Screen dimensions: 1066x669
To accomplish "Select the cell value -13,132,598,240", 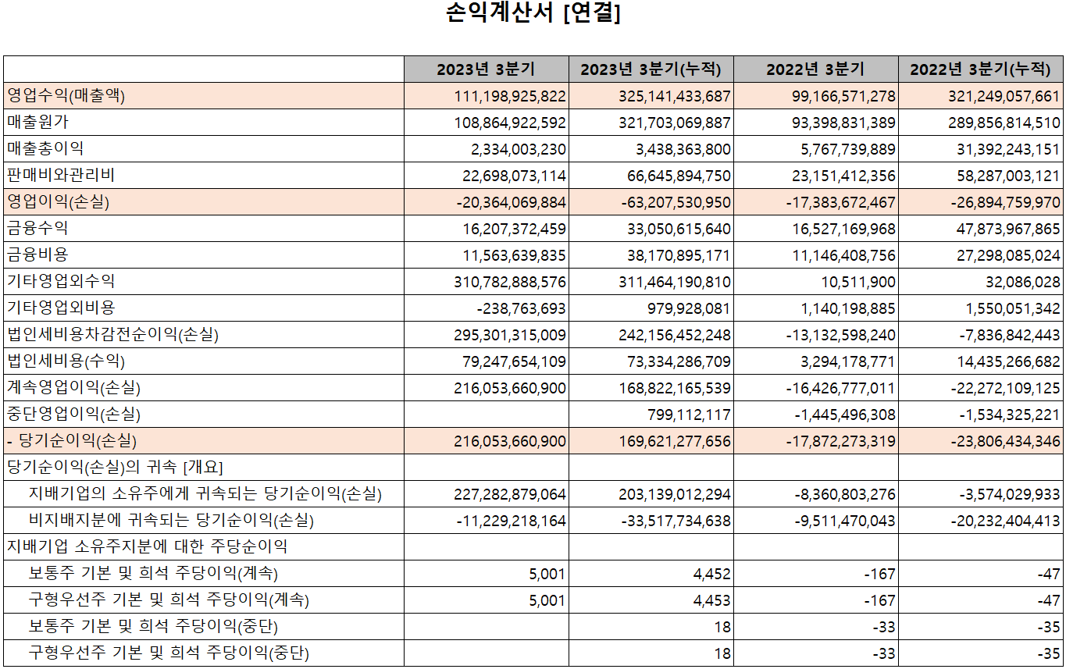I will click(x=841, y=336).
